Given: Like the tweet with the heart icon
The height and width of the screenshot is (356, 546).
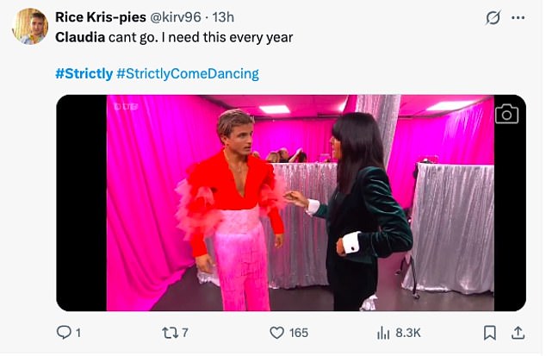Looking at the screenshot, I should (276, 333).
